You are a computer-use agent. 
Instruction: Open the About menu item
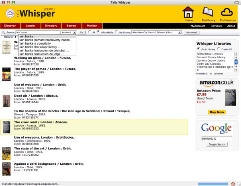click(x=231, y=26)
